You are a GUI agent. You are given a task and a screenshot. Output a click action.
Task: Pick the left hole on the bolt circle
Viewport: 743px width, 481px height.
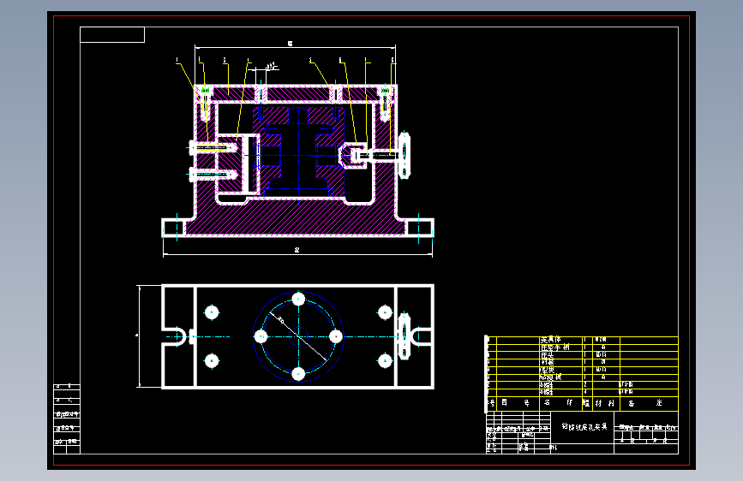tap(261, 336)
